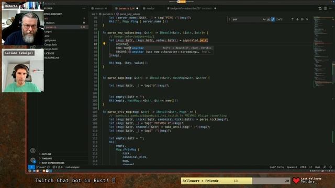Click parse_key_values breadcrumb segment

tap(128, 14)
